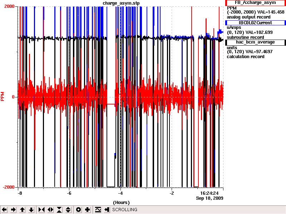Click the uAmps unit label in legend
Viewport: 286px width, 214px height.
tap(234, 27)
